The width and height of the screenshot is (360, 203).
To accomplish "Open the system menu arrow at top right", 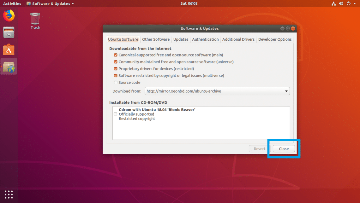I will click(x=355, y=3).
